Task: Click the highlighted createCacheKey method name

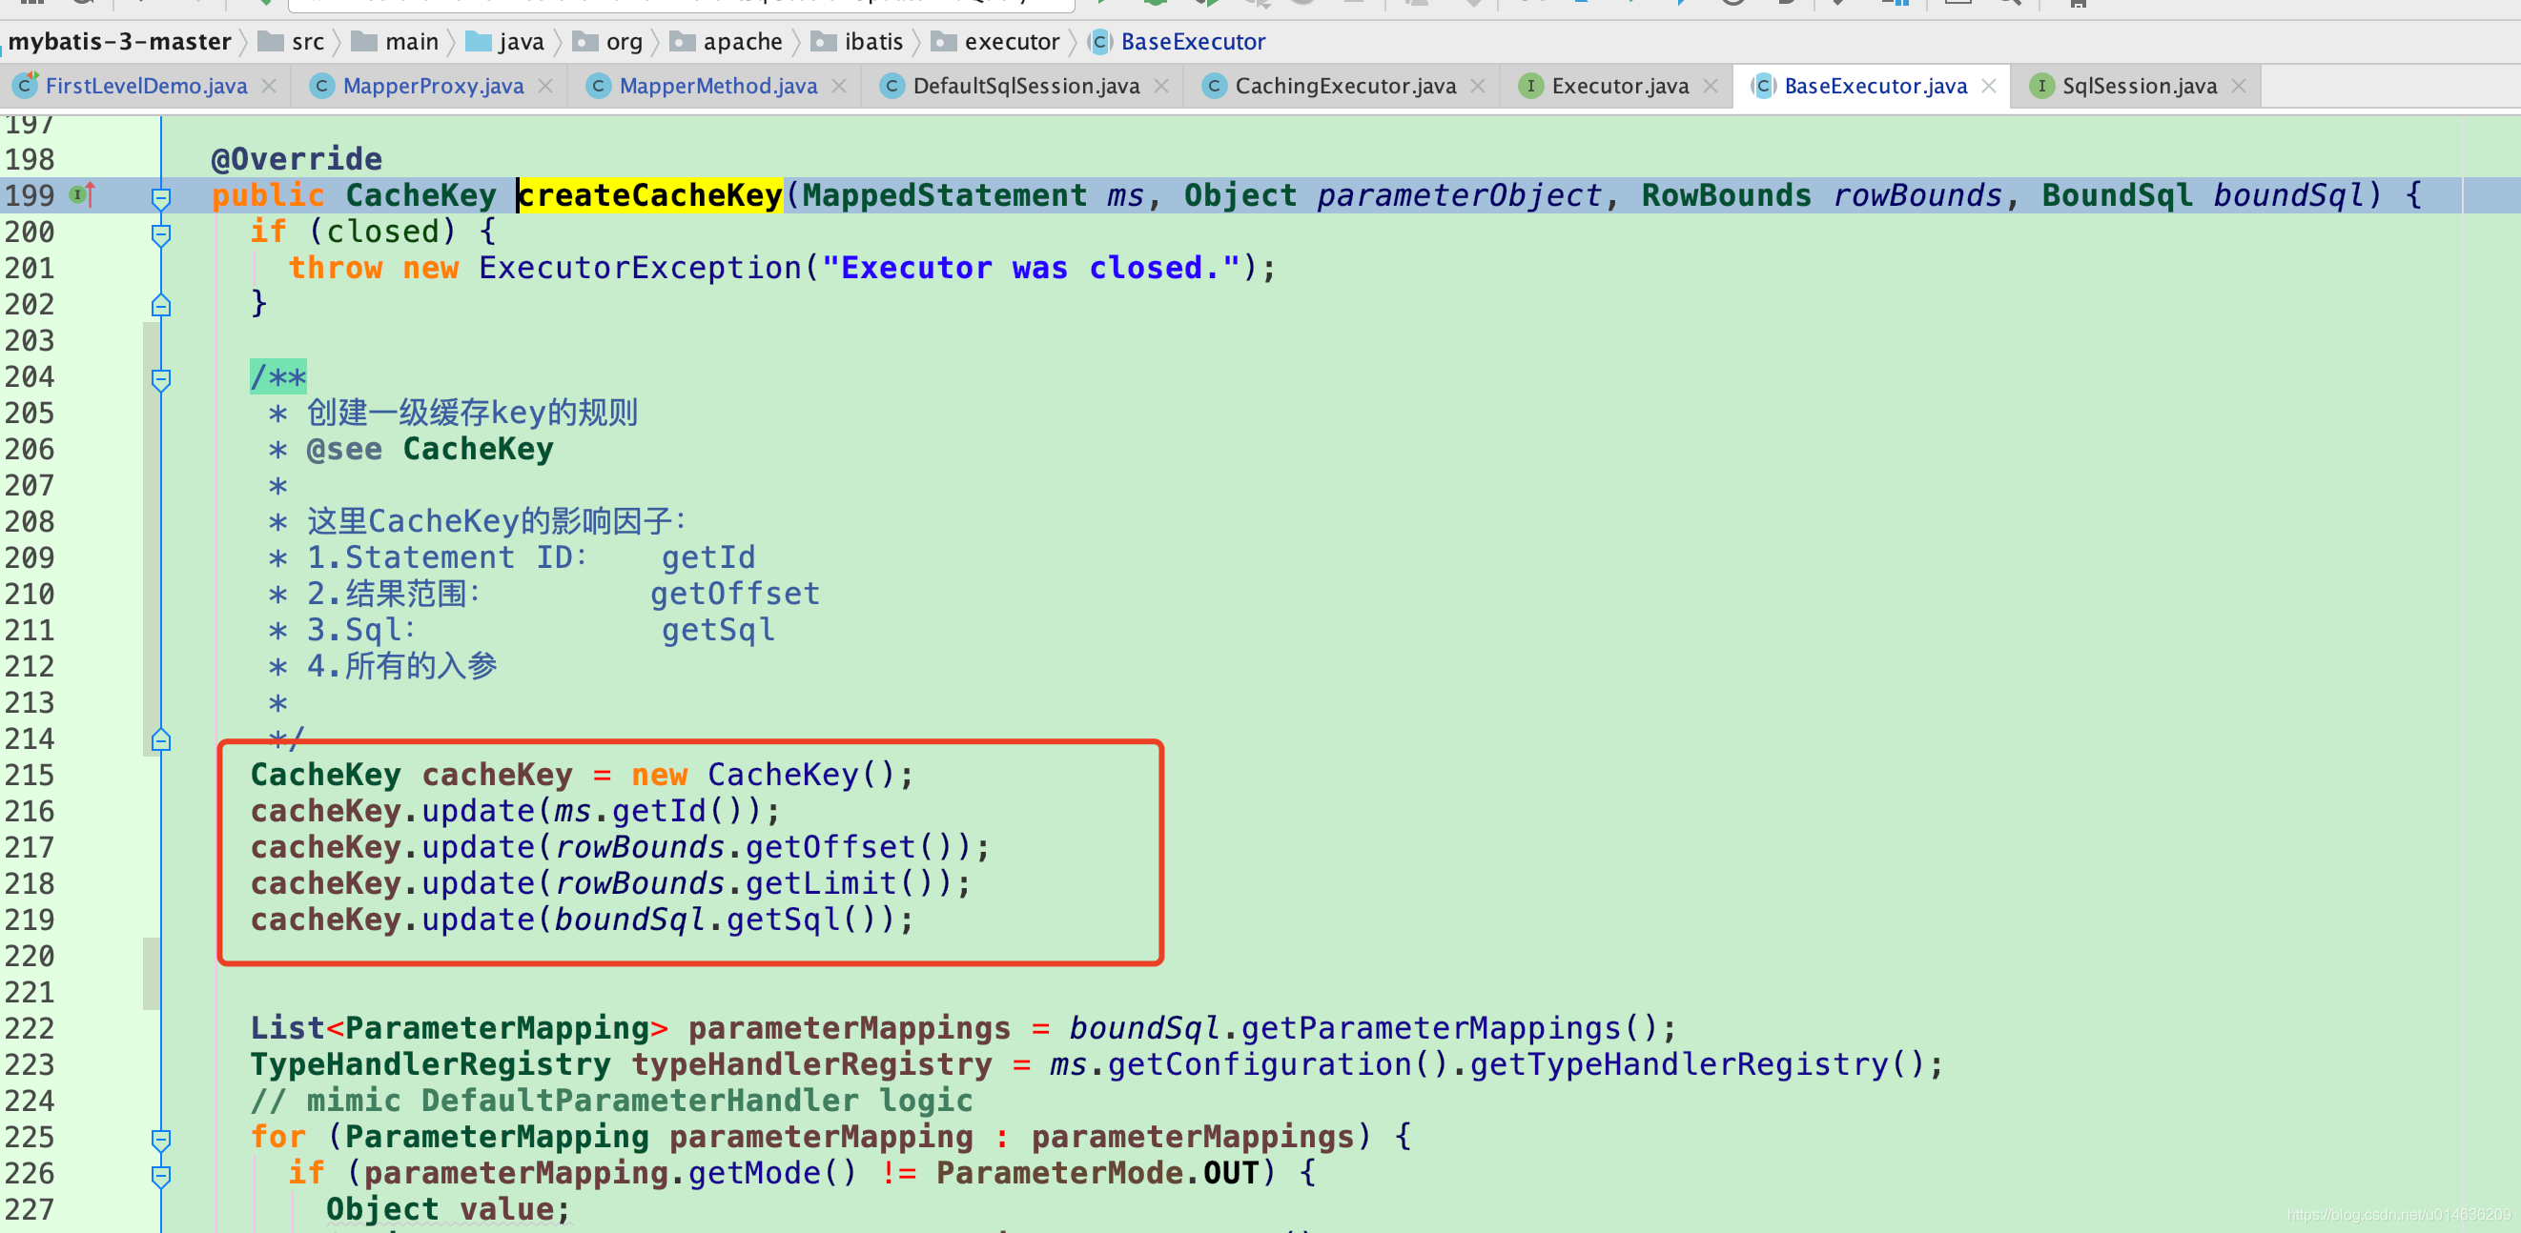Action: 650,195
